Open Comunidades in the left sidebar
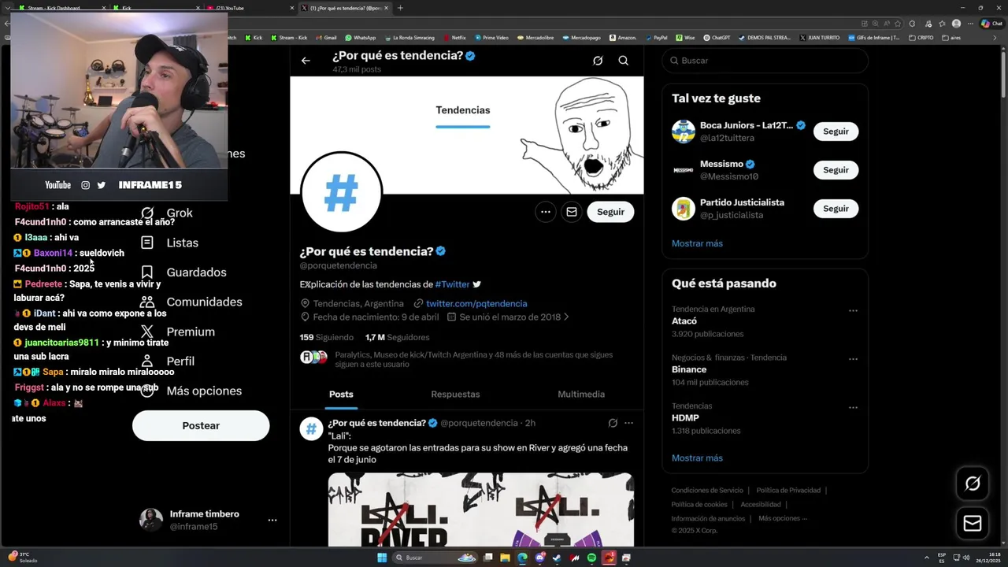 [191, 302]
